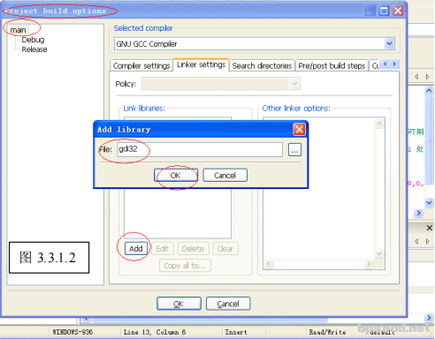Screen dimensions: 435x339
Task: Click the up arrow of Other linker options scrollbar
Action: (379, 123)
